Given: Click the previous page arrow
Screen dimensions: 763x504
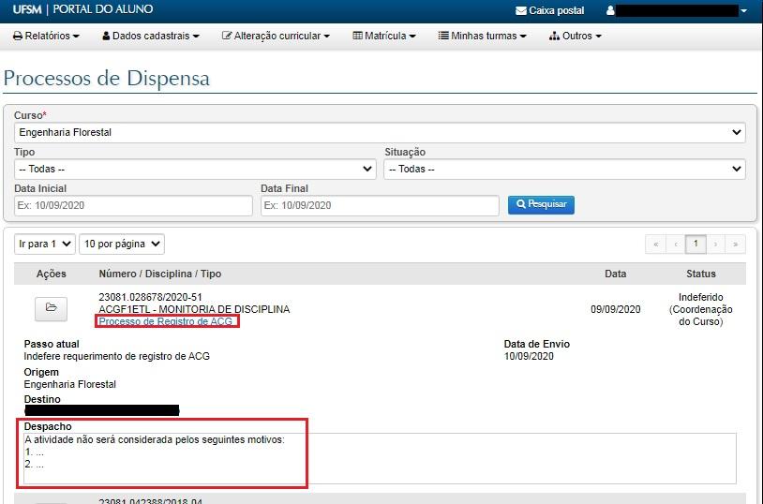Looking at the screenshot, I should pos(675,245).
